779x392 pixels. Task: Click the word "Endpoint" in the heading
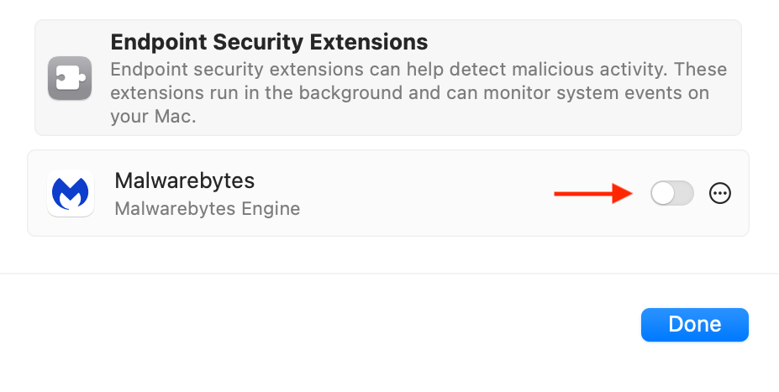[x=159, y=42]
